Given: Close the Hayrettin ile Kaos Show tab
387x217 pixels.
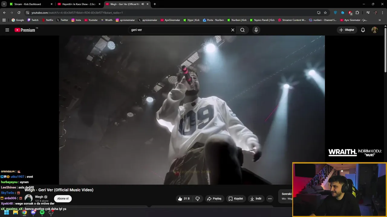Looking at the screenshot, I should click(x=99, y=4).
